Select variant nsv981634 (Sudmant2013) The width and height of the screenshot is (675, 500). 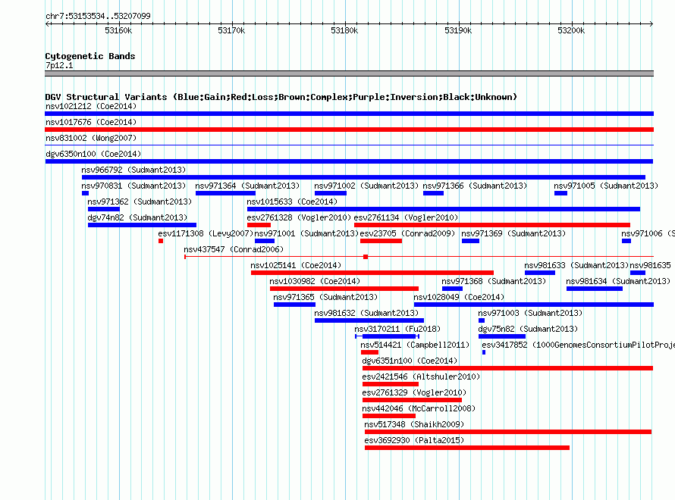coord(618,281)
